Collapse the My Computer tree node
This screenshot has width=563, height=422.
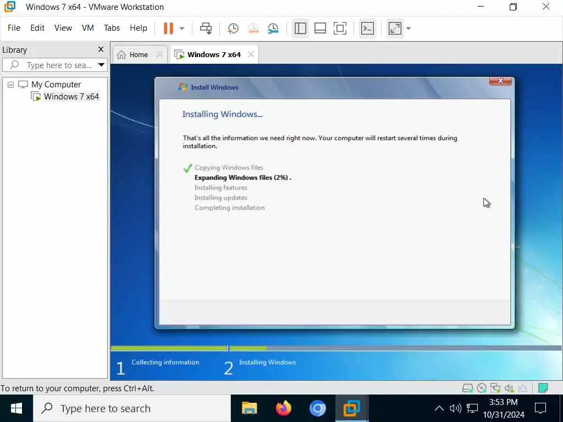(x=11, y=85)
